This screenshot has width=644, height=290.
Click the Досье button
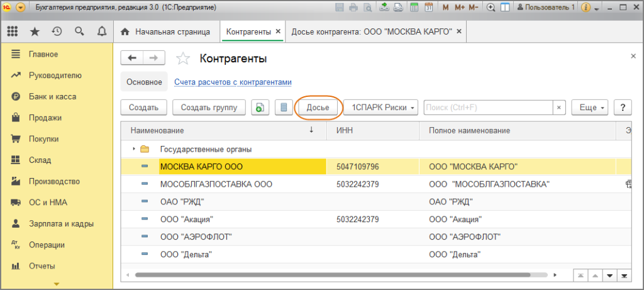[318, 108]
